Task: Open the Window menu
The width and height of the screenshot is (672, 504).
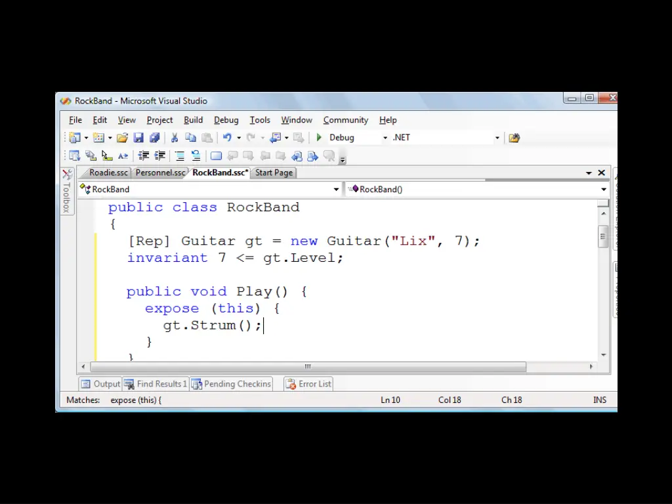Action: point(297,120)
